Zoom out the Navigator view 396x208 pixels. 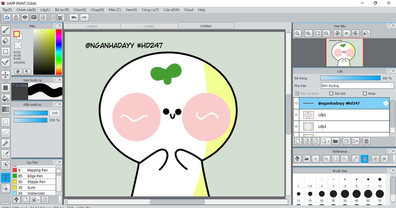(326, 33)
